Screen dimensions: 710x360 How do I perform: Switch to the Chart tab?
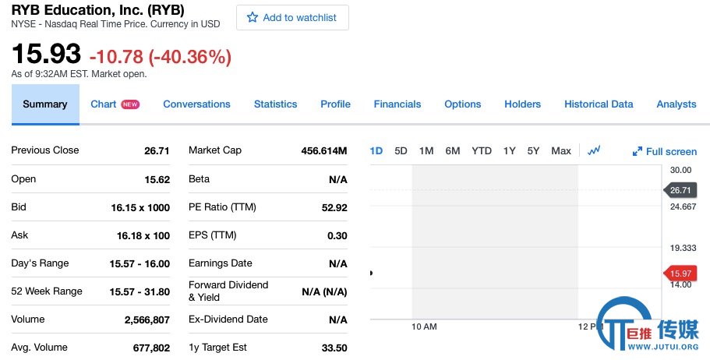[x=103, y=104]
